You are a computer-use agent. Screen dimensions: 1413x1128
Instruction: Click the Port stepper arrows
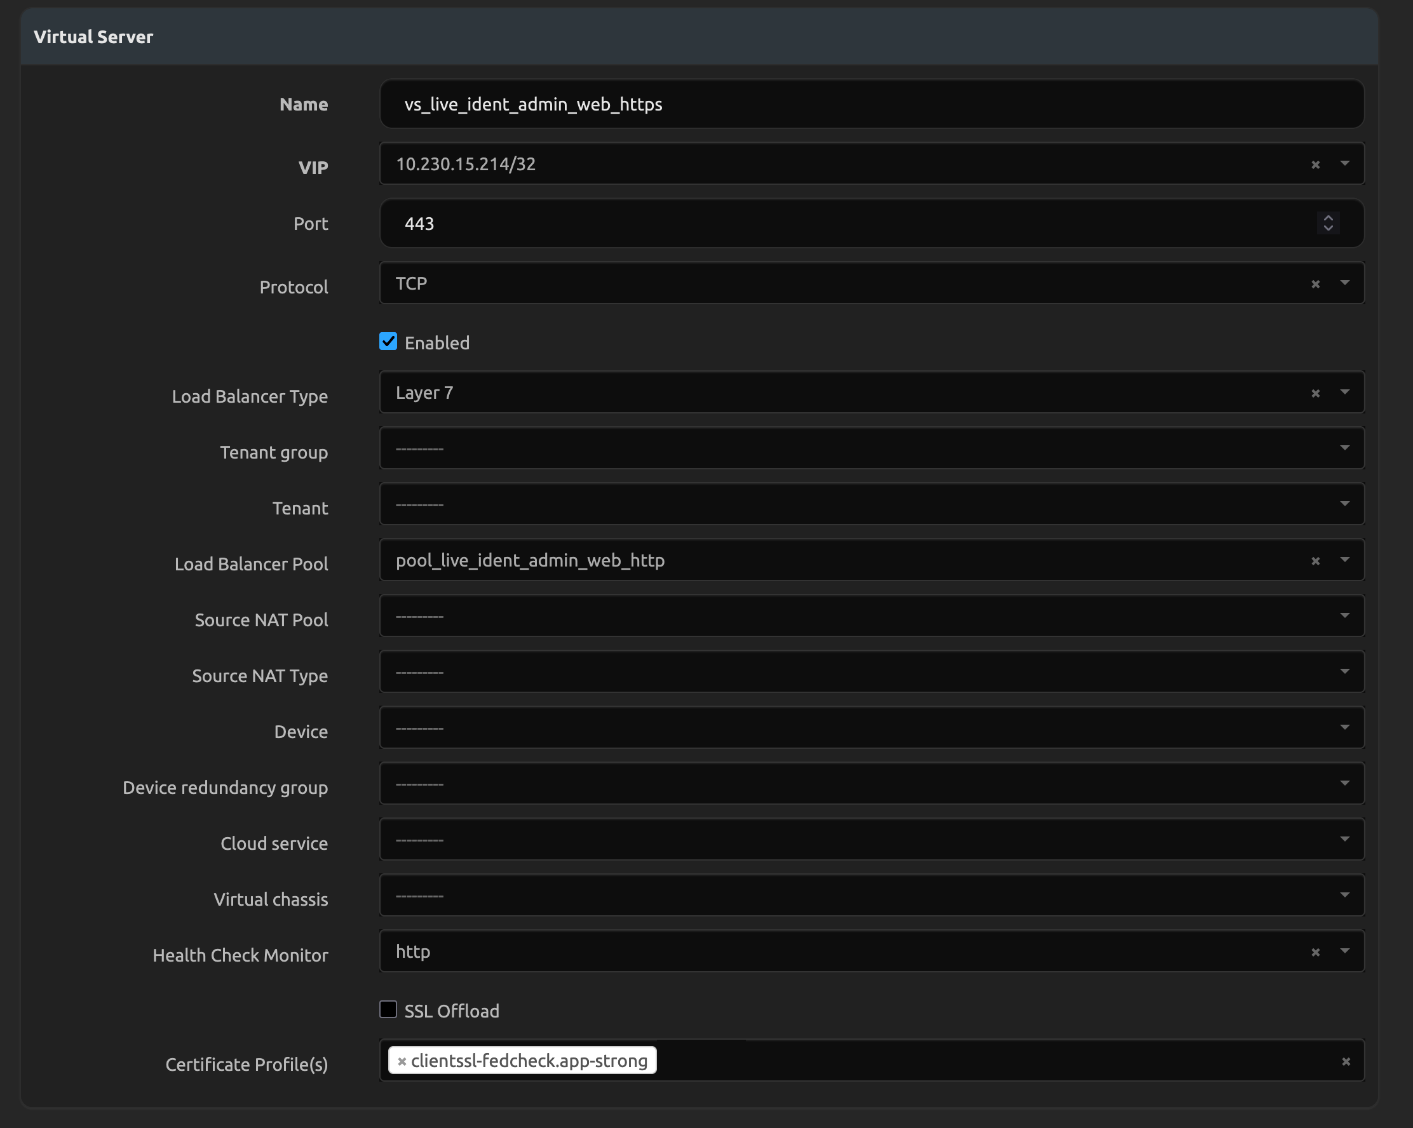pyautogui.click(x=1328, y=224)
